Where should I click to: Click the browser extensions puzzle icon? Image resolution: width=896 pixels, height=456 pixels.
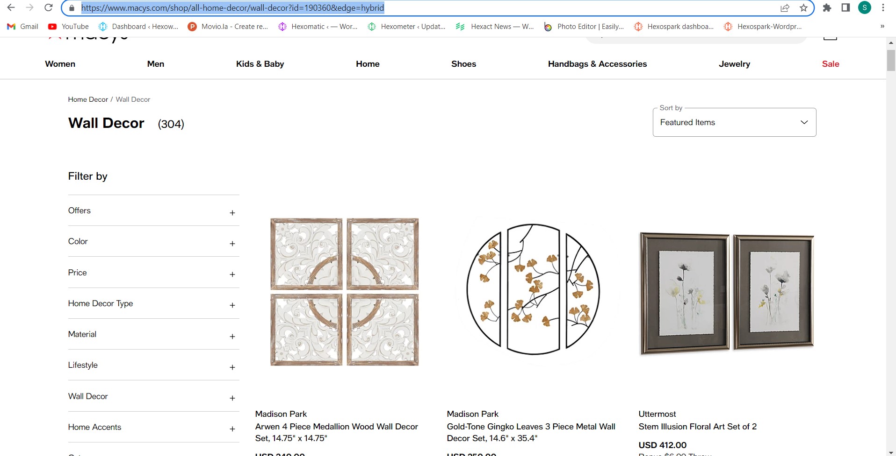(x=827, y=8)
